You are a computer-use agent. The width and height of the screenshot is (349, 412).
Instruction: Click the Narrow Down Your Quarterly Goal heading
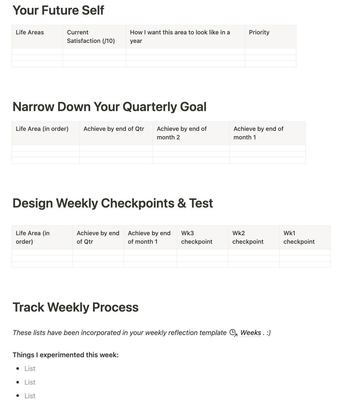click(109, 107)
